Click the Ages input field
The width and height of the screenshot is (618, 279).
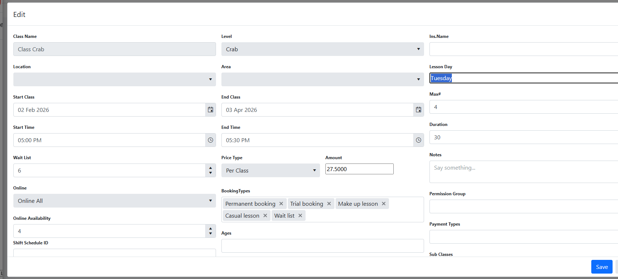pyautogui.click(x=322, y=246)
